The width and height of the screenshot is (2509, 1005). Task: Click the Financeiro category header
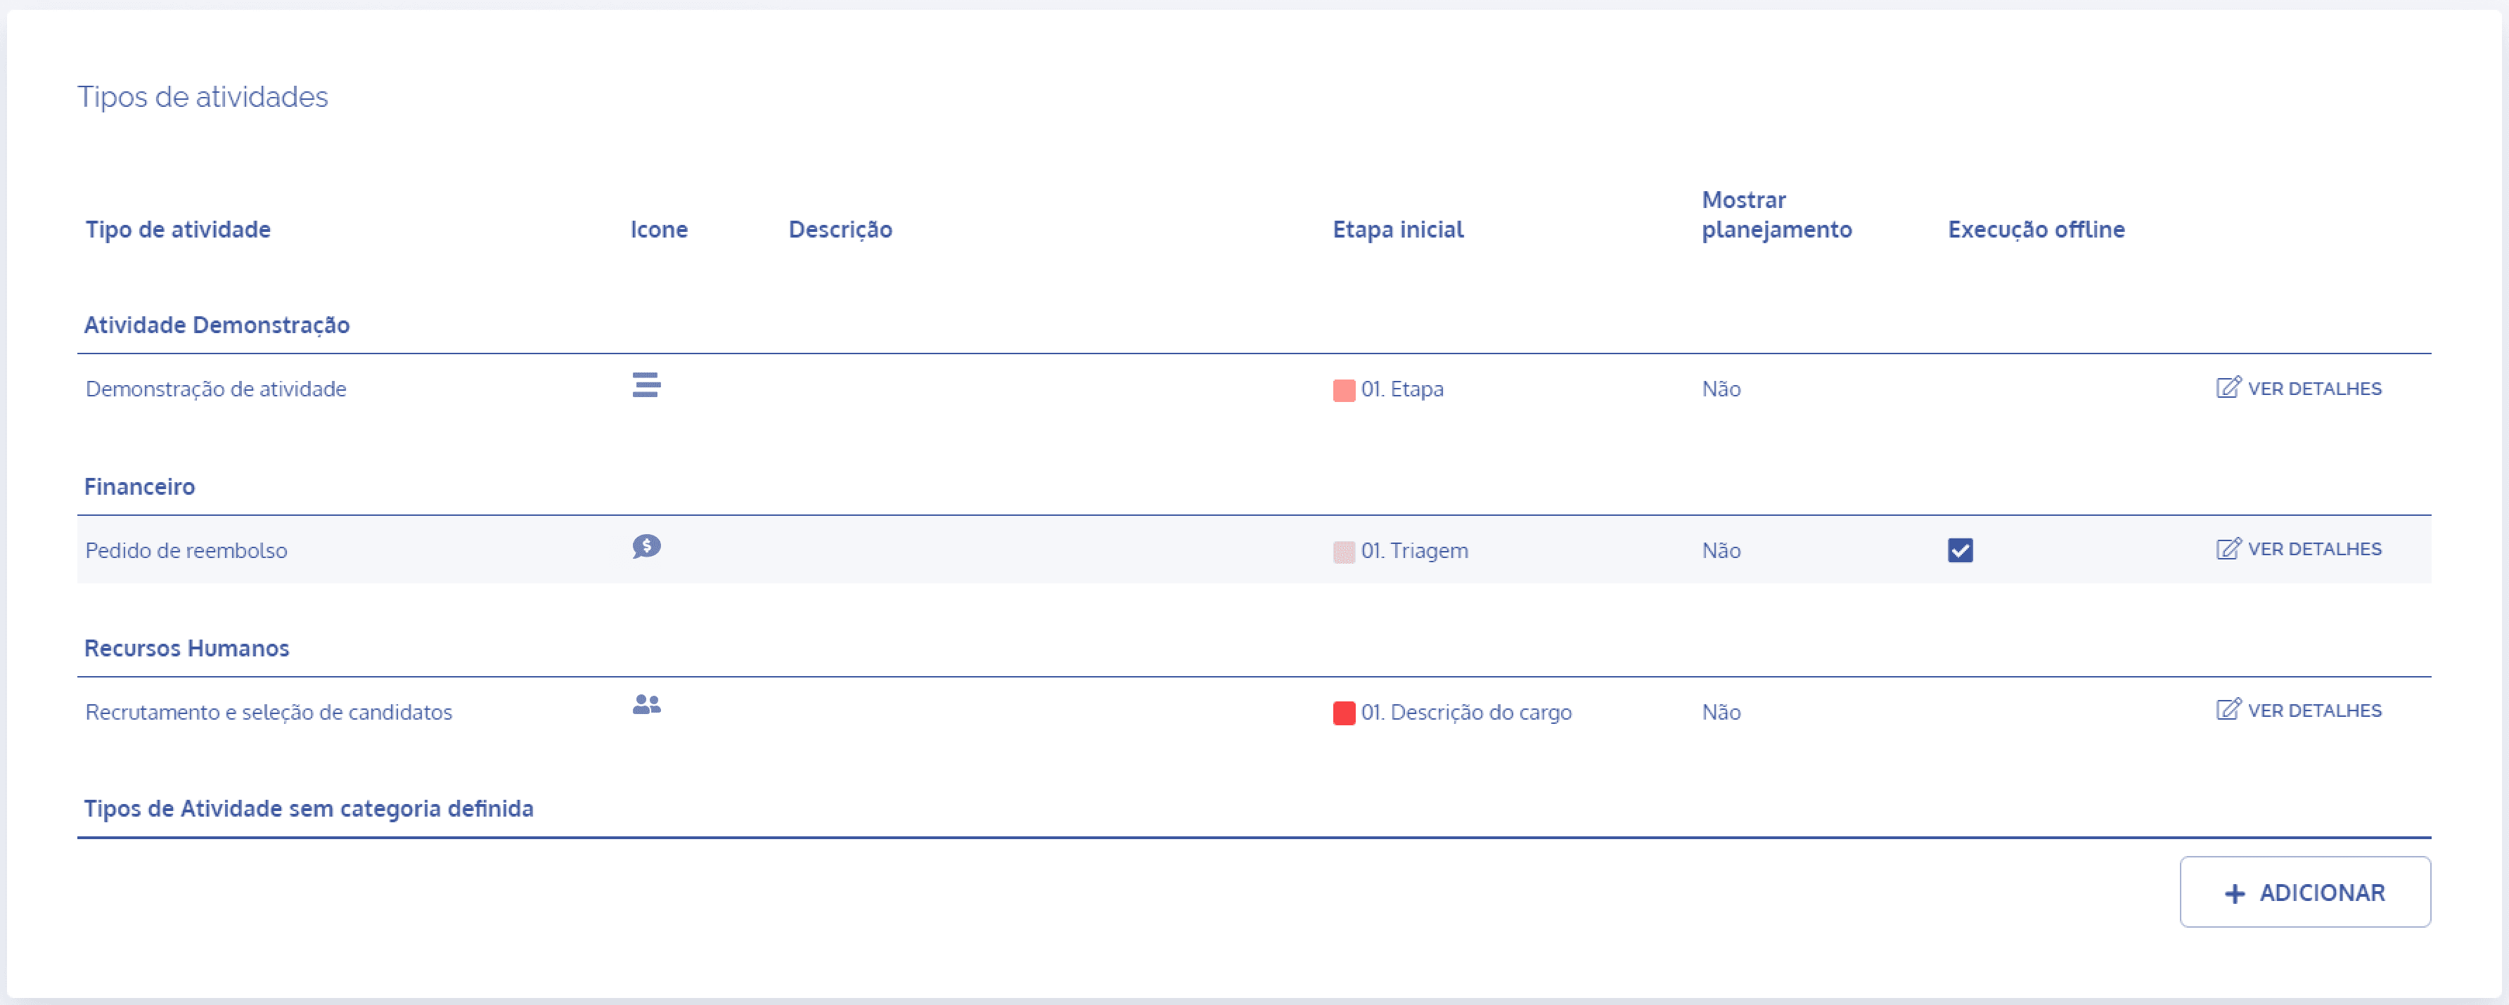pyautogui.click(x=139, y=487)
